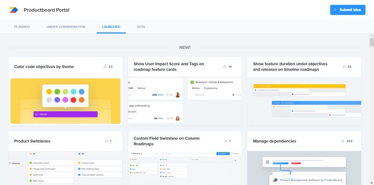
Task: Click the Growth tag on app onboarding card
Action: click(132, 111)
